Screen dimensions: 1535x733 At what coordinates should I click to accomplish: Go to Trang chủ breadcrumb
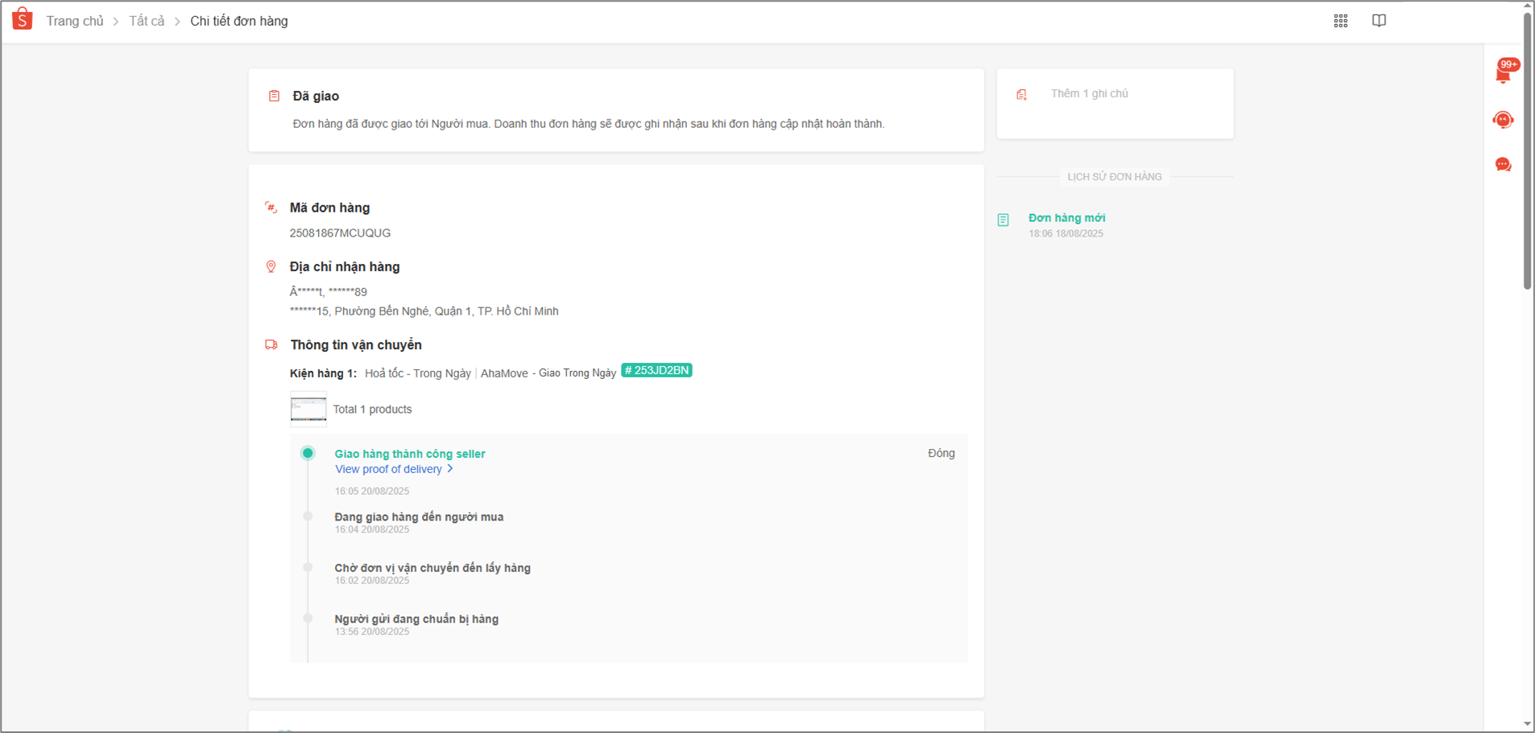[x=75, y=21]
